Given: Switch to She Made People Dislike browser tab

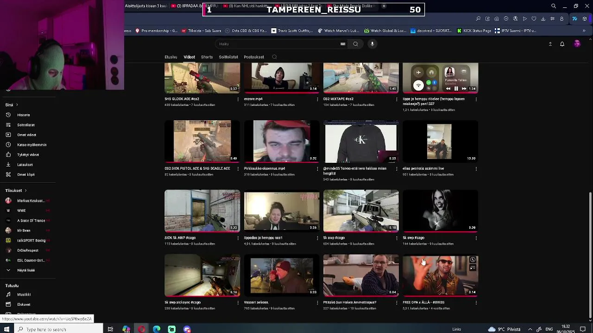Looking at the screenshot, I should pos(352,6).
